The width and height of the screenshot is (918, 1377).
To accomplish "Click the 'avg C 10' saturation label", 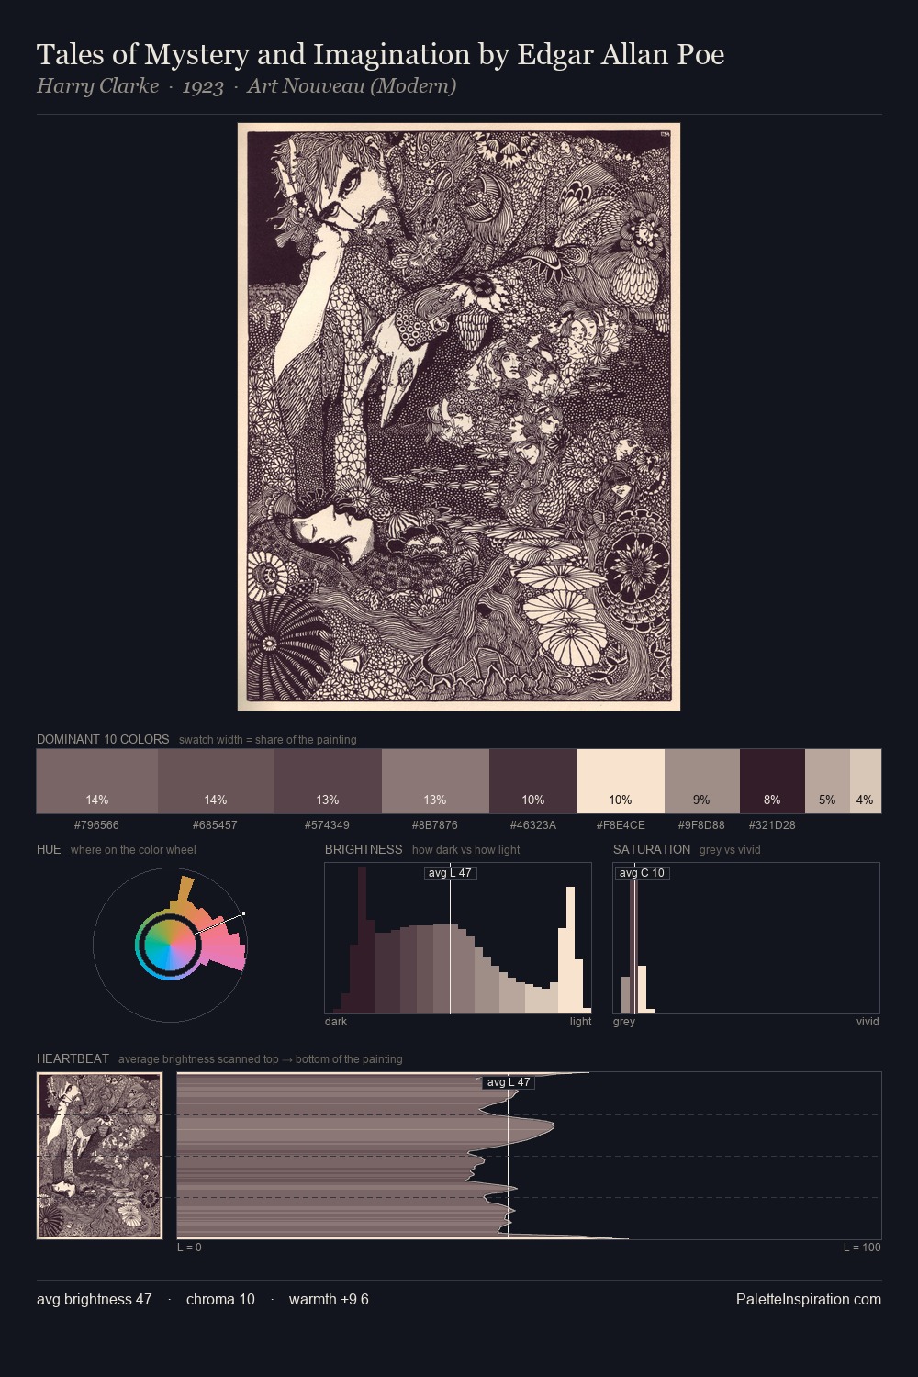I will [642, 873].
